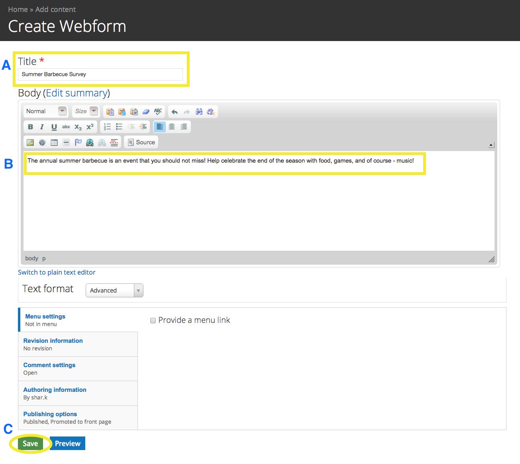Switch to the Revision information tab
Image resolution: width=520 pixels, height=464 pixels.
pyautogui.click(x=53, y=341)
